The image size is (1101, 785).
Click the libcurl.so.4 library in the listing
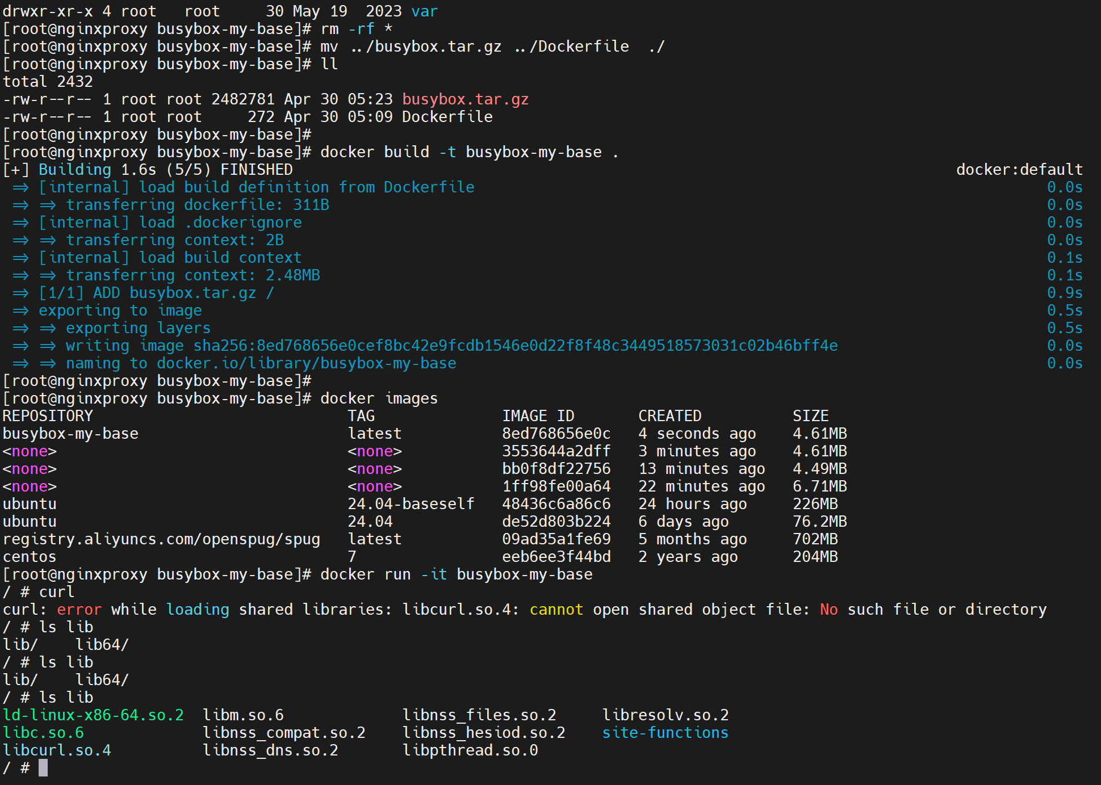click(x=57, y=750)
